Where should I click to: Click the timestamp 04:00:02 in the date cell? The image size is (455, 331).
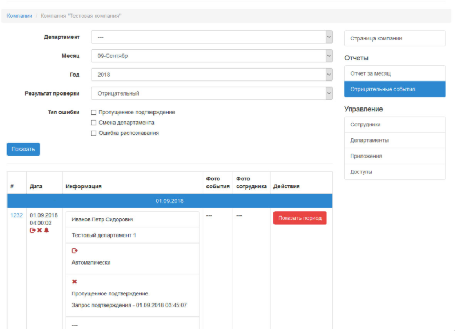coord(41,223)
